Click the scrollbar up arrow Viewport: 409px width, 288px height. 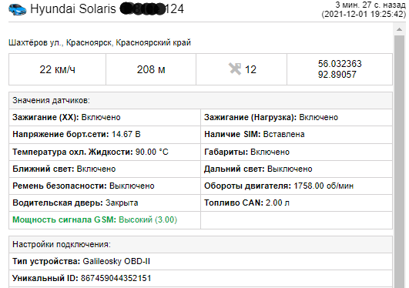(x=399, y=29)
